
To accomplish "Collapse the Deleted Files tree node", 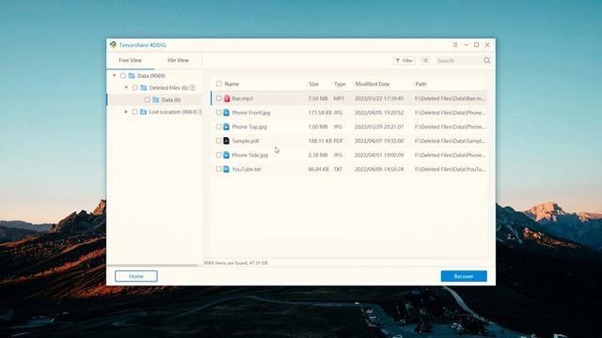I will [x=126, y=87].
